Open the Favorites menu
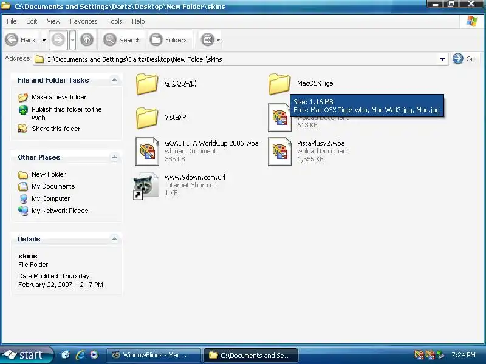 pyautogui.click(x=84, y=21)
